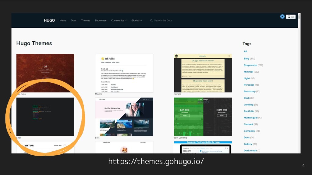
Task: Filter themes by Dark tag
Action: pos(249,98)
